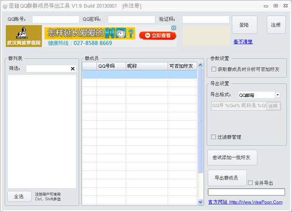The width and height of the screenshot is (292, 212).
Task: Click the QQ号码 column header
Action: 111,66
